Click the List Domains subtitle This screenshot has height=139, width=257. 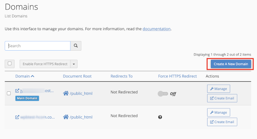point(16,16)
